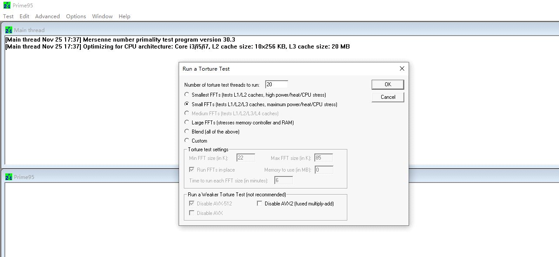Click the lower Prime95 window title text
This screenshot has height=257, width=559.
(24, 177)
